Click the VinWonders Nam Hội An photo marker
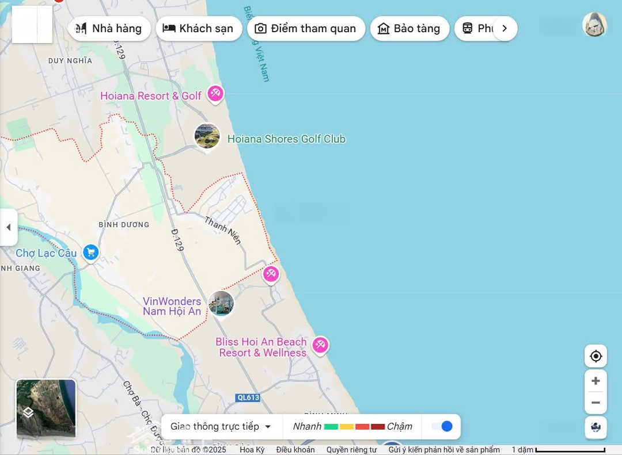The image size is (622, 455). point(221,303)
